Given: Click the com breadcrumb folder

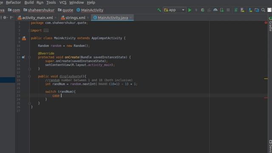Looking at the screenshot, I should tap(14, 10).
